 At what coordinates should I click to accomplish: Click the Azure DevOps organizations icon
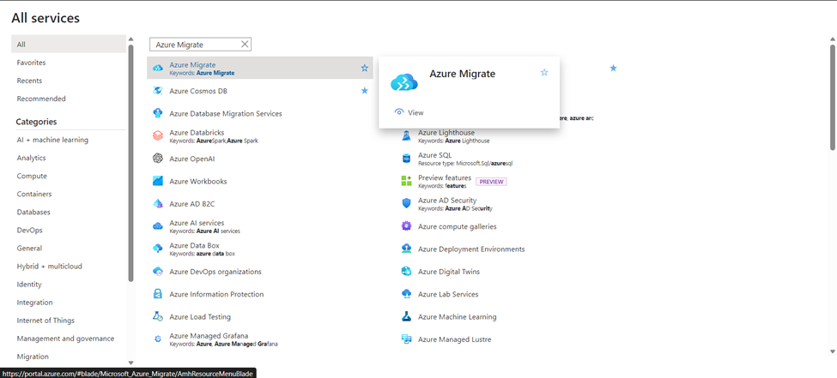tap(157, 272)
